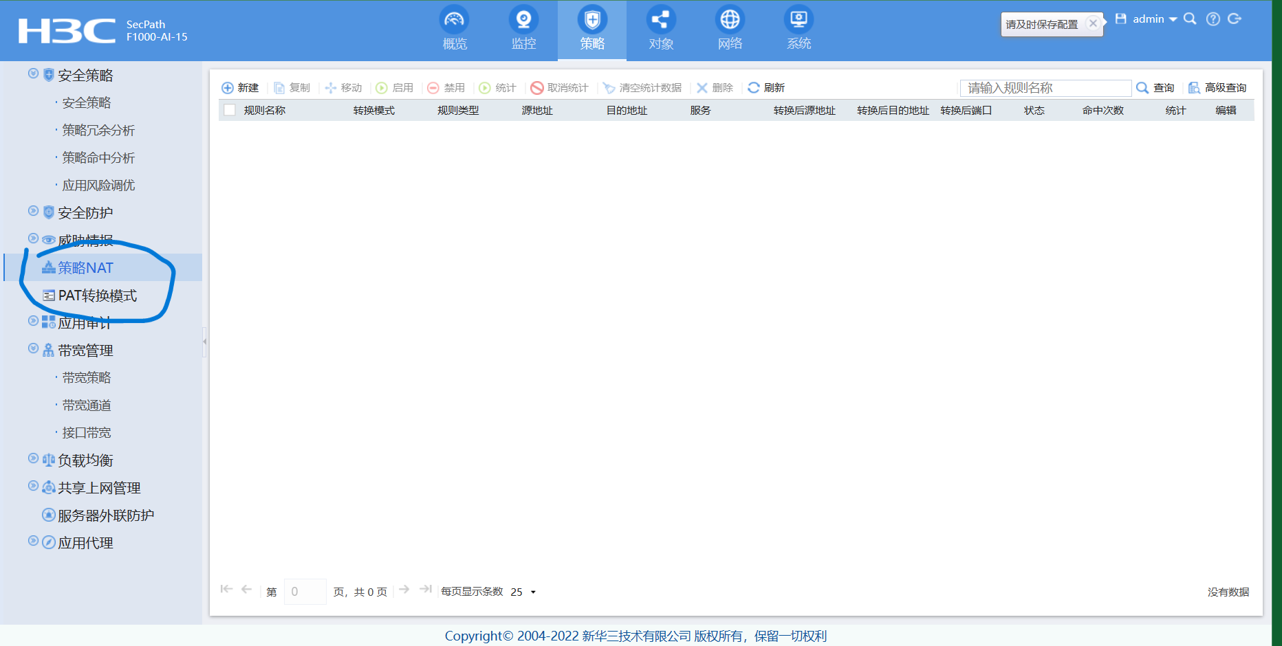Click the page number input field
This screenshot has height=646, width=1282.
coord(305,592)
